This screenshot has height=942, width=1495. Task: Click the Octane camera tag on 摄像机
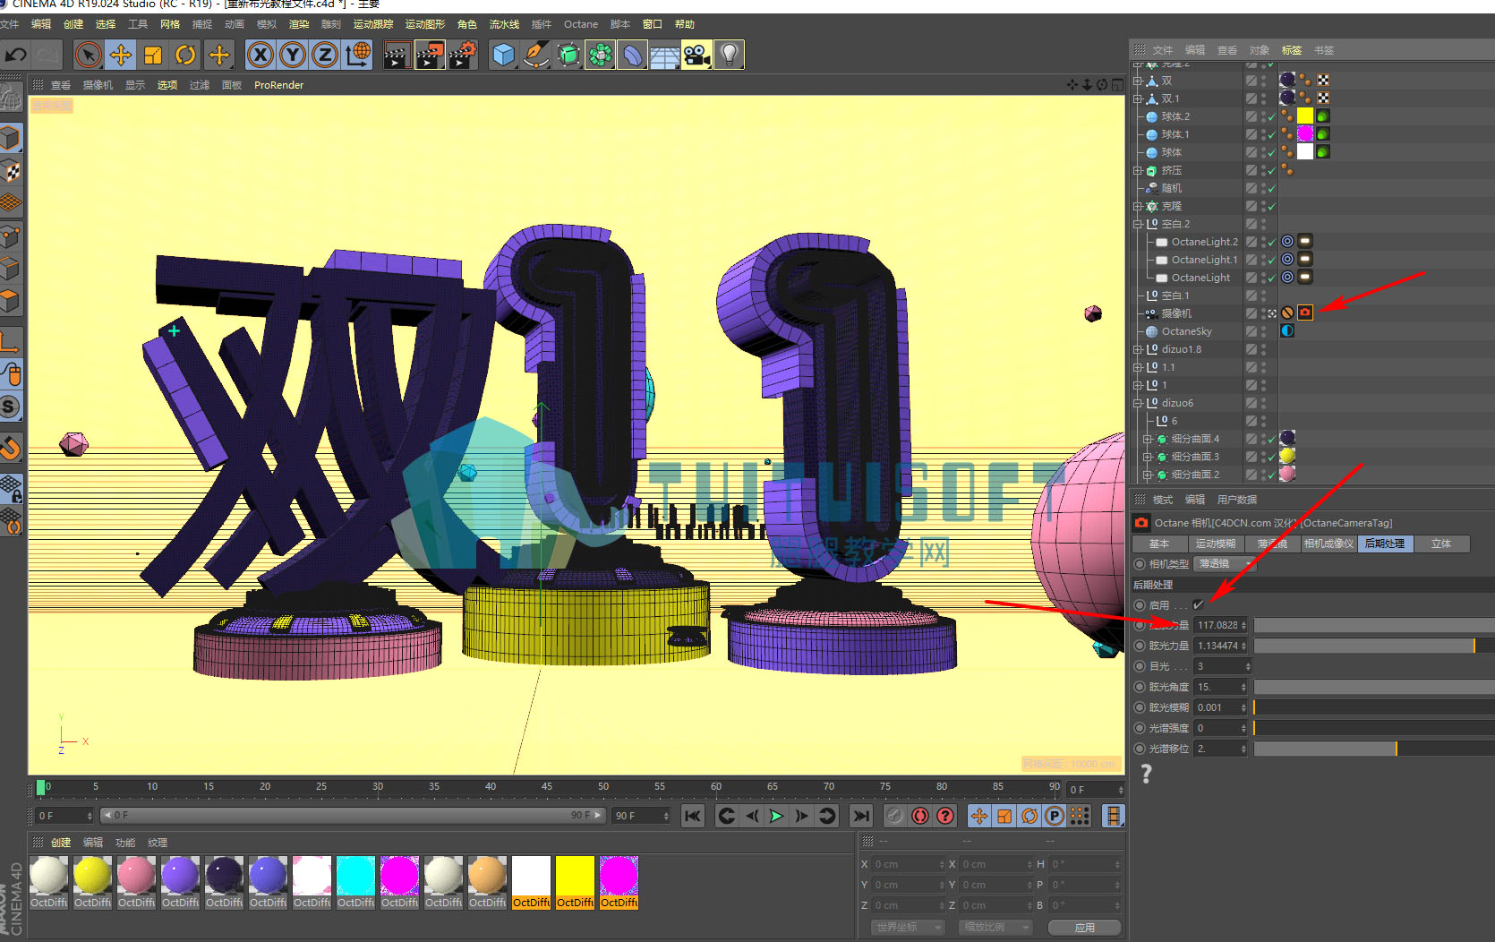pyautogui.click(x=1305, y=313)
